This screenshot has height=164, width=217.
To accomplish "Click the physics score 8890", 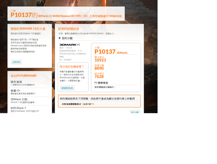I will tap(99, 68).
